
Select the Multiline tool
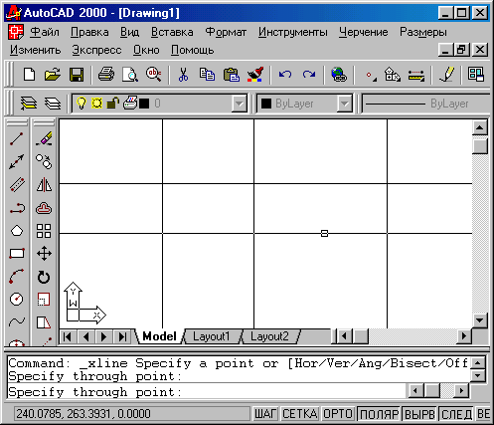click(x=17, y=185)
